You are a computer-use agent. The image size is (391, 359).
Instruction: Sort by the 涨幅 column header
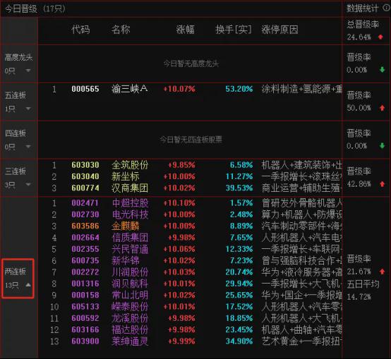click(x=185, y=30)
